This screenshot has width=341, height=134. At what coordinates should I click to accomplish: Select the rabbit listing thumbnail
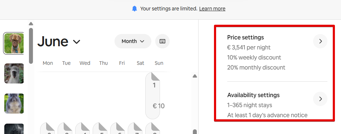(x=14, y=104)
